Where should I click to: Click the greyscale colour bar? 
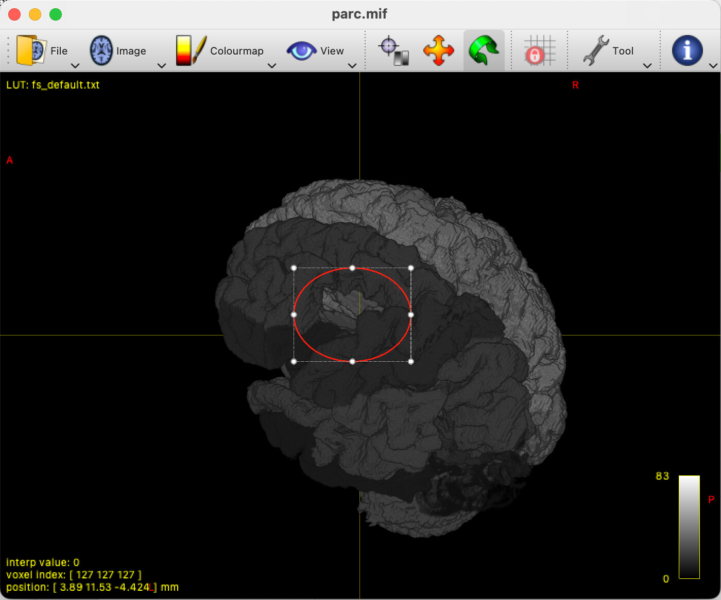[689, 527]
